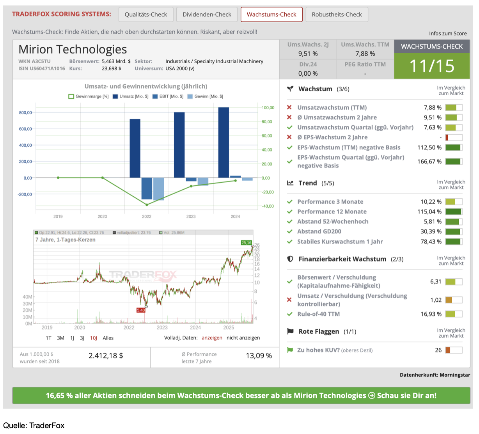Click checkmark beside Börsenwert / Verschuldung
This screenshot has height=434, width=479.
point(289,281)
